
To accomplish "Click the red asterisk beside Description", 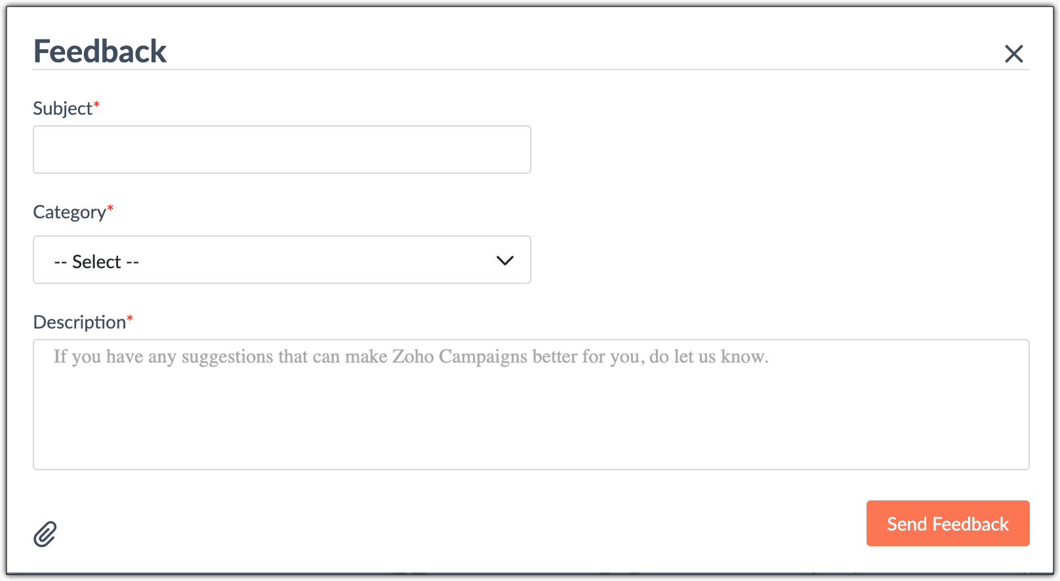I will click(x=130, y=319).
